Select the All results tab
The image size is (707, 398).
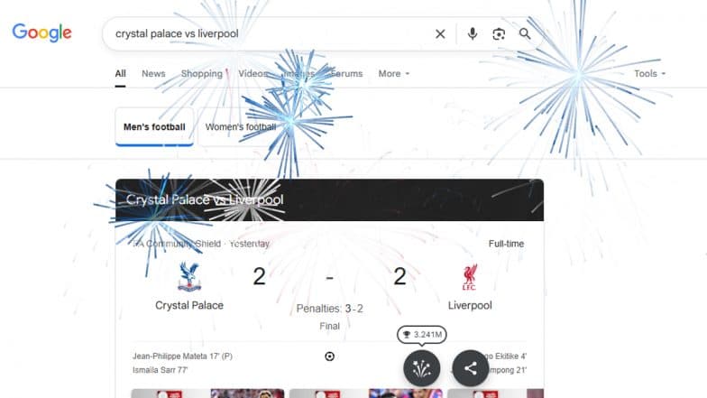tap(121, 74)
